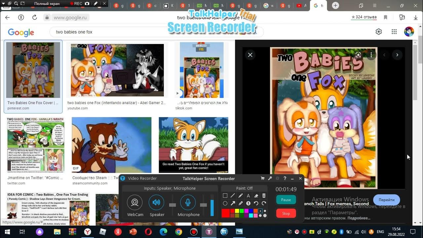Open the preview three-dot options menu
Image resolution: width=423 pixels, height=238 pixels.
[x=371, y=55]
